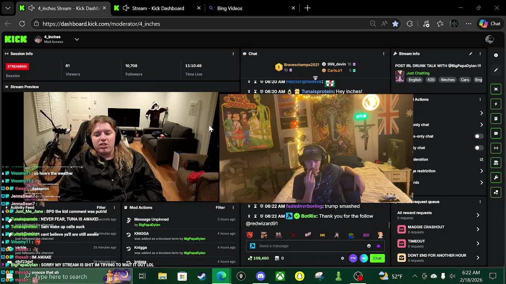Click Filter in Mod Actions panel
This screenshot has width=506, height=284.
coord(220,207)
